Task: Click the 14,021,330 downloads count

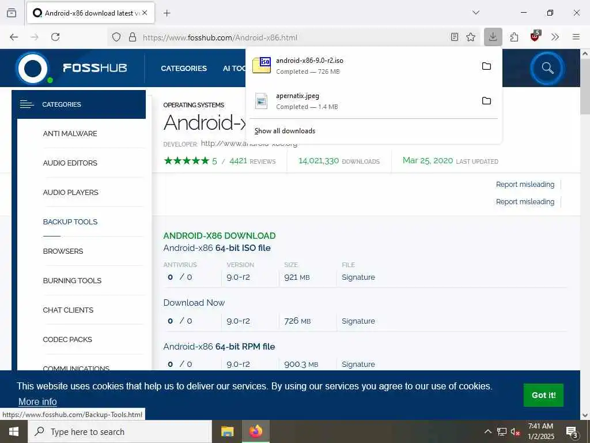Action: pyautogui.click(x=339, y=161)
